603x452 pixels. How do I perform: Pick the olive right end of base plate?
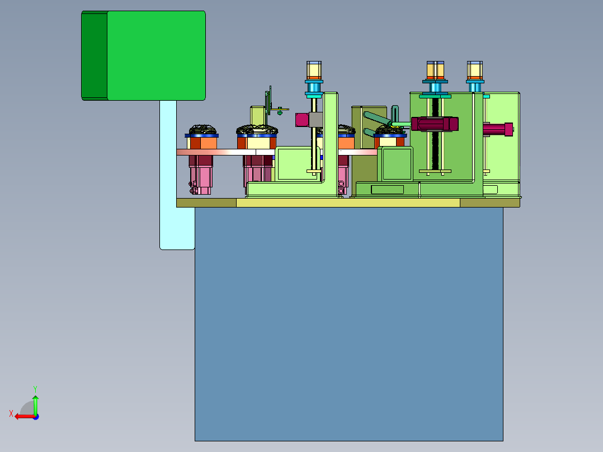[490, 203]
